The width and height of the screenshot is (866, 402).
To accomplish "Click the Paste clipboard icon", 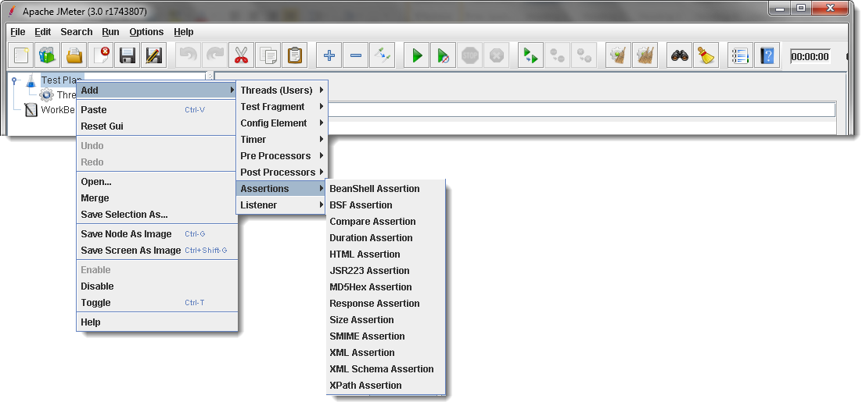I will [295, 55].
